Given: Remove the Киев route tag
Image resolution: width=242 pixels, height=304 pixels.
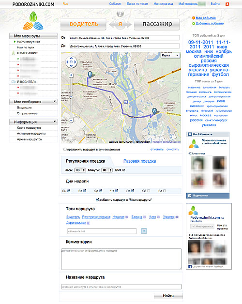Looking at the screenshot, I should [158, 217].
